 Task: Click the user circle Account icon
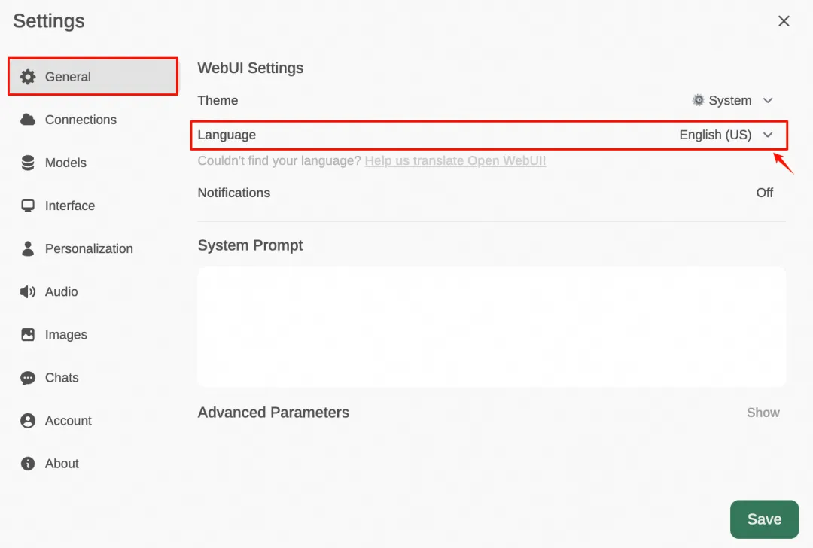[x=28, y=421]
